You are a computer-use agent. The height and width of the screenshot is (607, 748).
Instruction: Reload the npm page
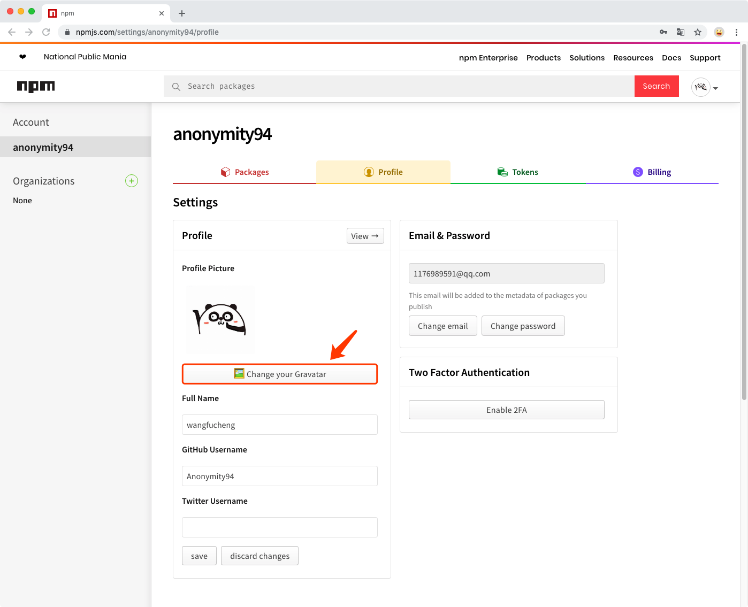[x=46, y=32]
